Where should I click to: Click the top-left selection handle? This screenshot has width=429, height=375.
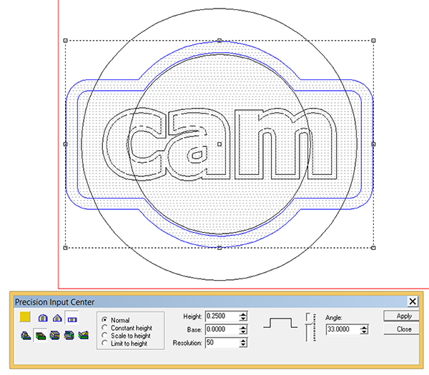point(65,41)
